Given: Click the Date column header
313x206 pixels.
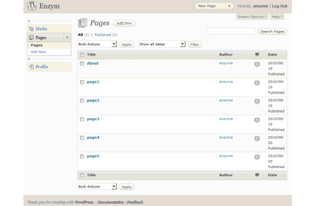Looking at the screenshot, I should (273, 55).
